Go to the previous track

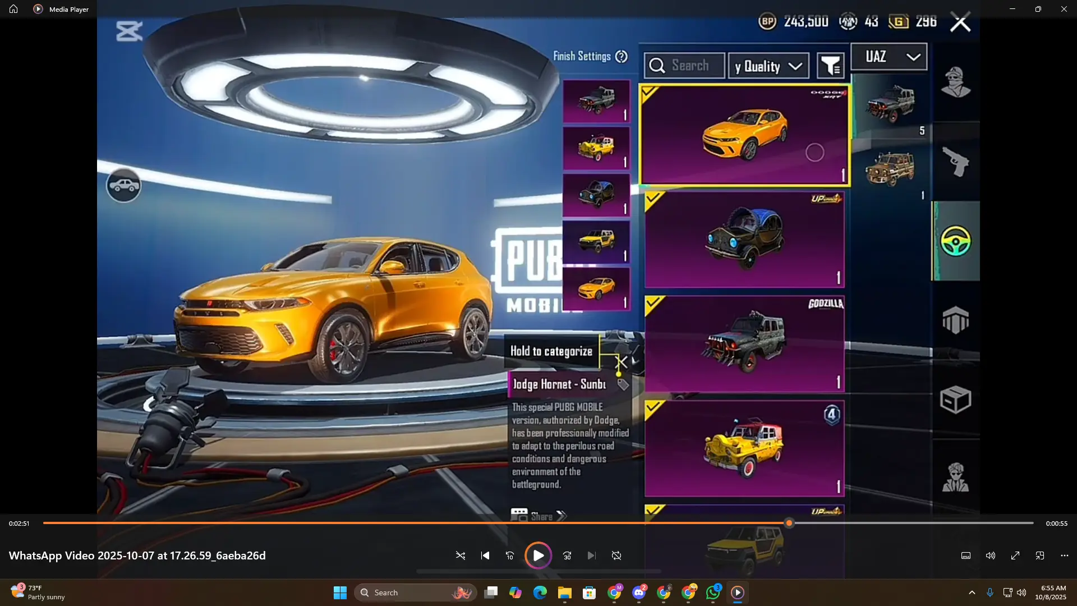(x=485, y=555)
